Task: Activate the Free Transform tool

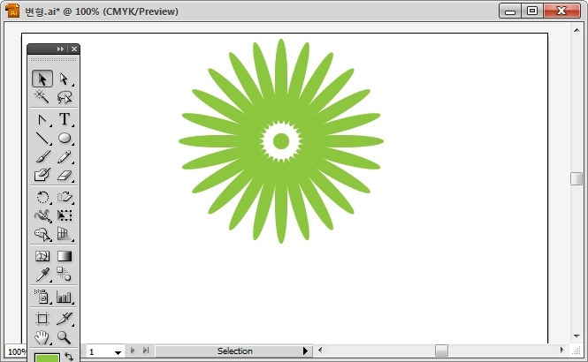Action: 65,215
